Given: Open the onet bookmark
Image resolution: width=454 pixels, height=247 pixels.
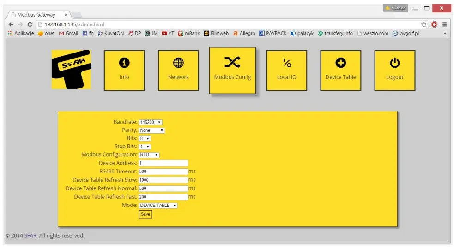Looking at the screenshot, I should coord(46,33).
